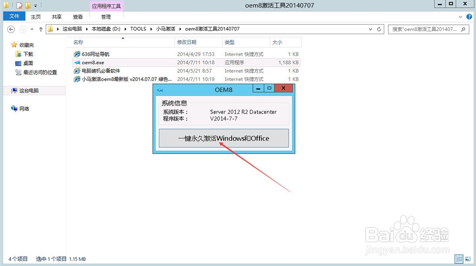Click the breadcrumb root folder icon
The image size is (476, 266).
pyautogui.click(x=50, y=29)
